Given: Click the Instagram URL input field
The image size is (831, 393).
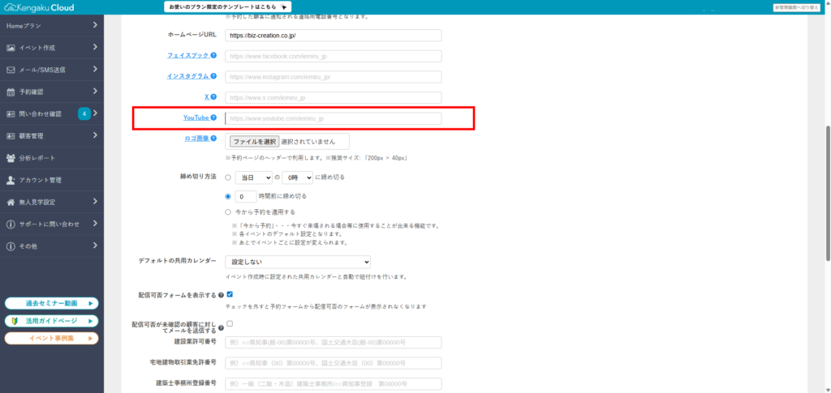Looking at the screenshot, I should 334,77.
